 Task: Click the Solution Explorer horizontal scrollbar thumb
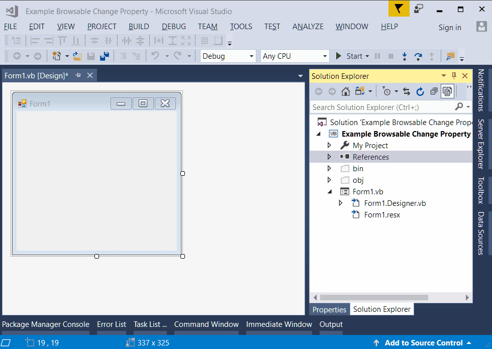click(374, 297)
